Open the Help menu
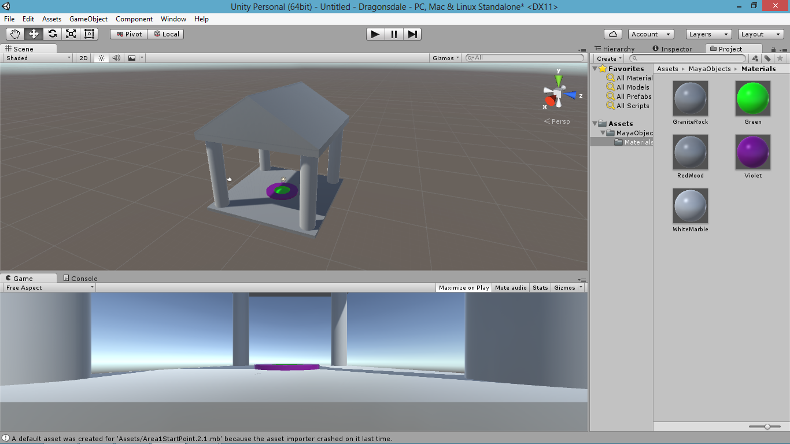The height and width of the screenshot is (444, 790). click(x=201, y=19)
